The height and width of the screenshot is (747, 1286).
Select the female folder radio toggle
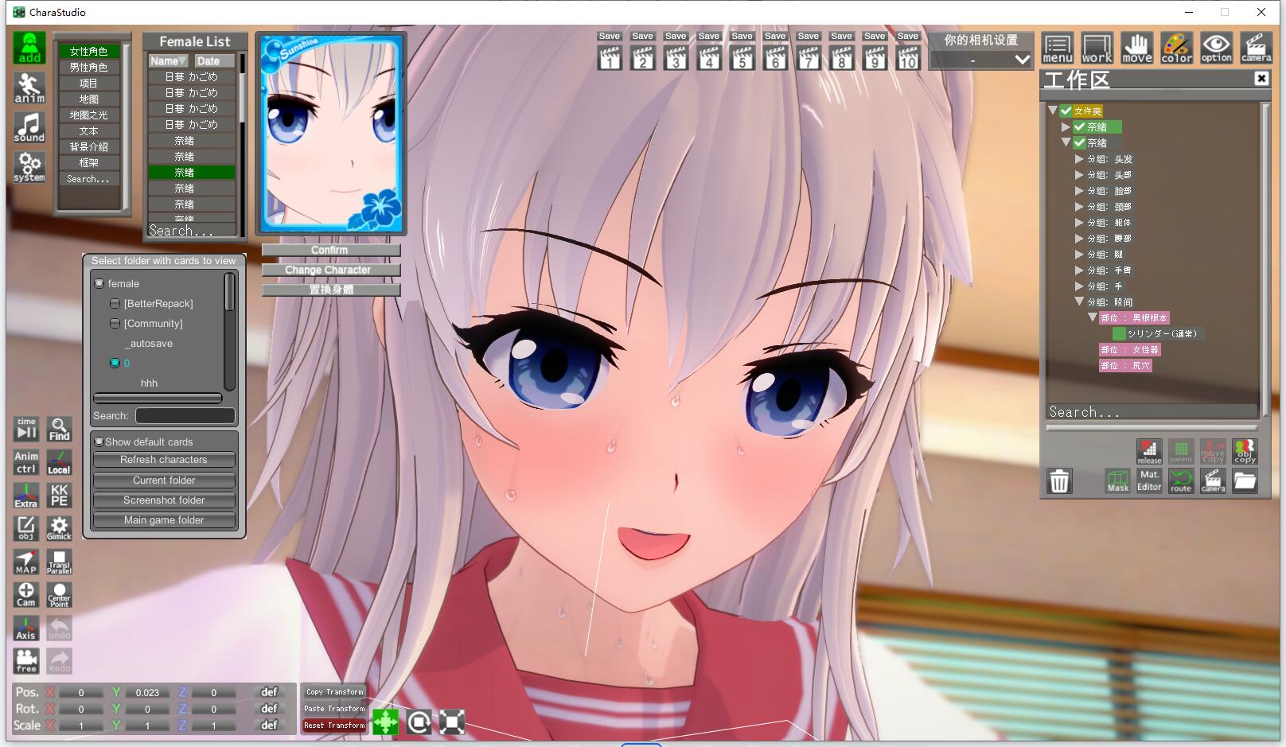[x=99, y=283]
